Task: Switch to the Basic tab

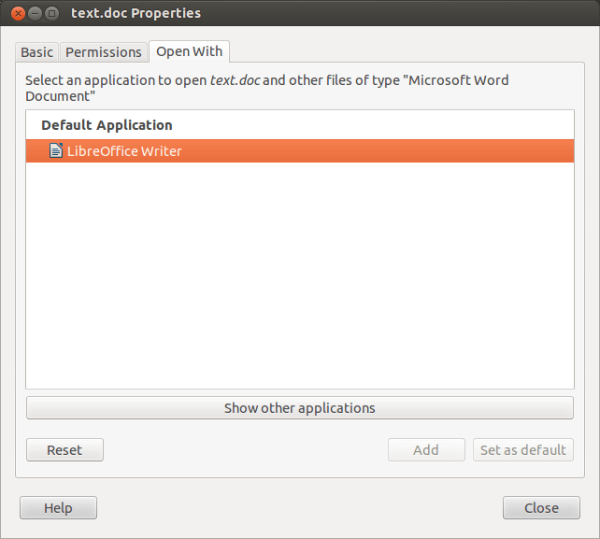Action: (x=36, y=52)
